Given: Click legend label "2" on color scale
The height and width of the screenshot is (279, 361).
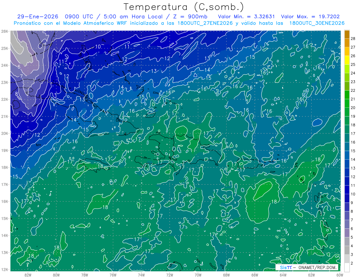Looking at the screenshot, I should point(352,263).
